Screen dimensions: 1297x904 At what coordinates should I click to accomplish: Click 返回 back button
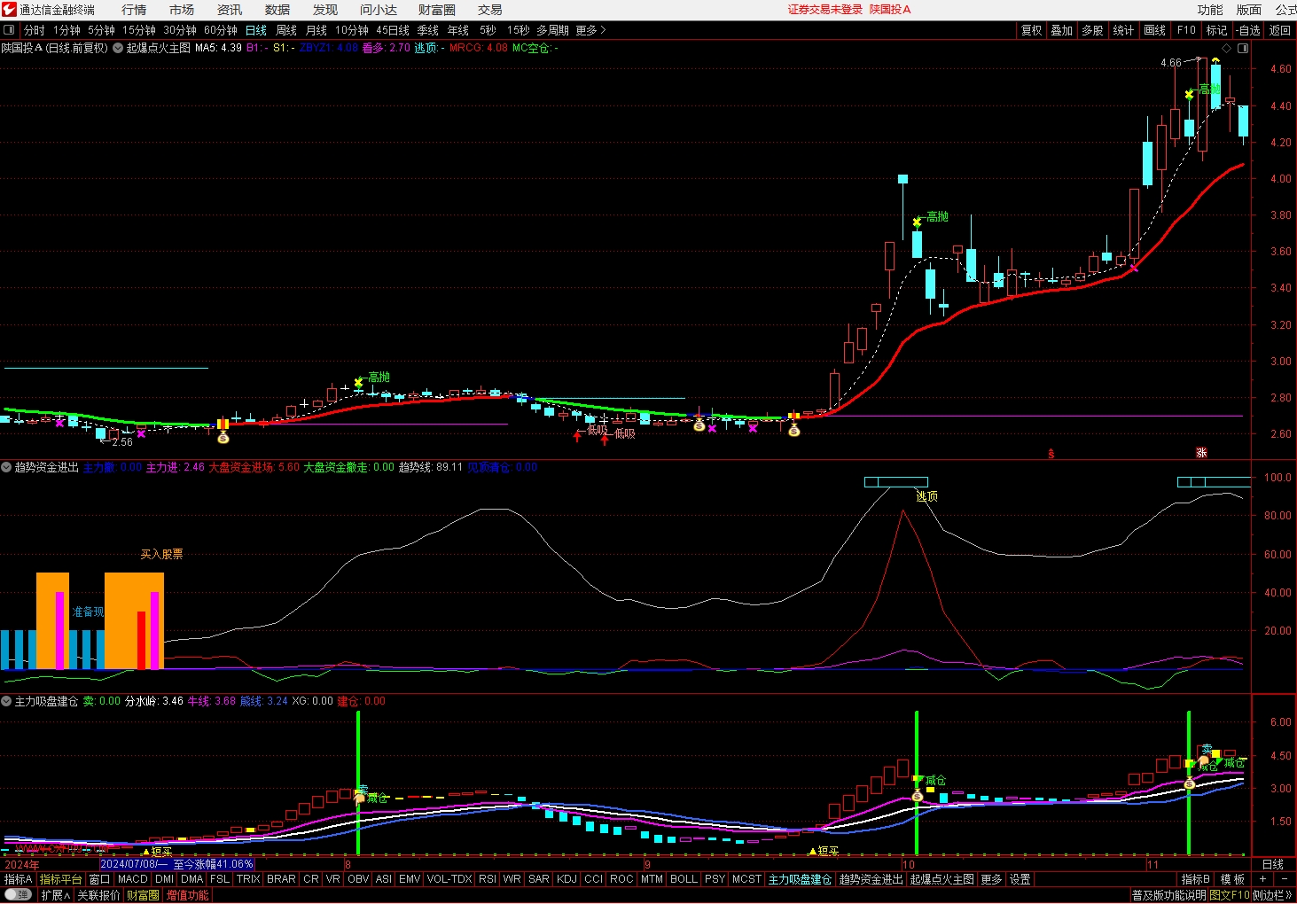click(1280, 30)
